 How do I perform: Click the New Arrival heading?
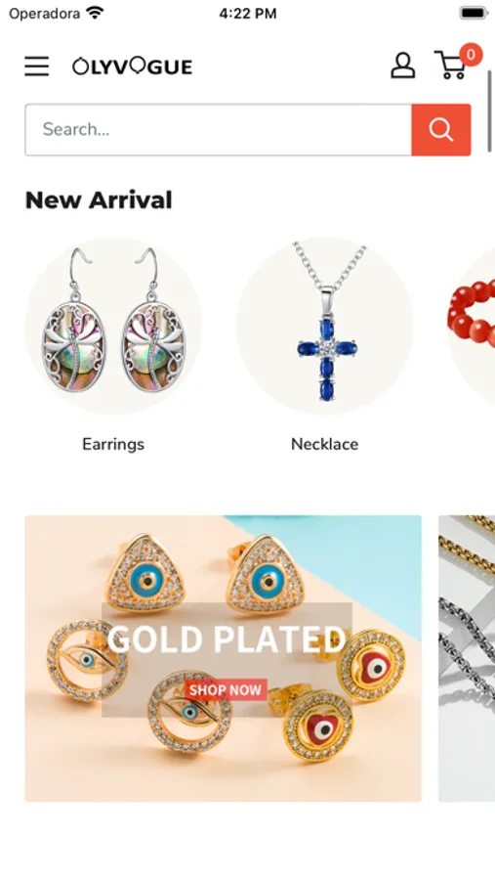(x=99, y=200)
